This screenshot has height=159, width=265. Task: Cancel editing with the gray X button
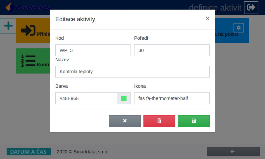(x=125, y=121)
